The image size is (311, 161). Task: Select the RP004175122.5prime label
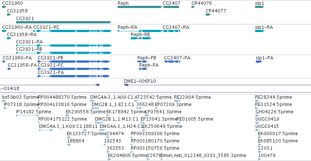coord(63,119)
